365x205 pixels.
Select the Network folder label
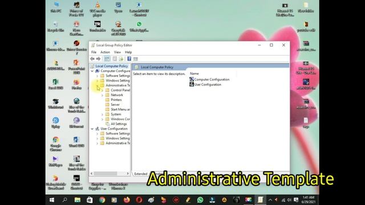(x=117, y=95)
